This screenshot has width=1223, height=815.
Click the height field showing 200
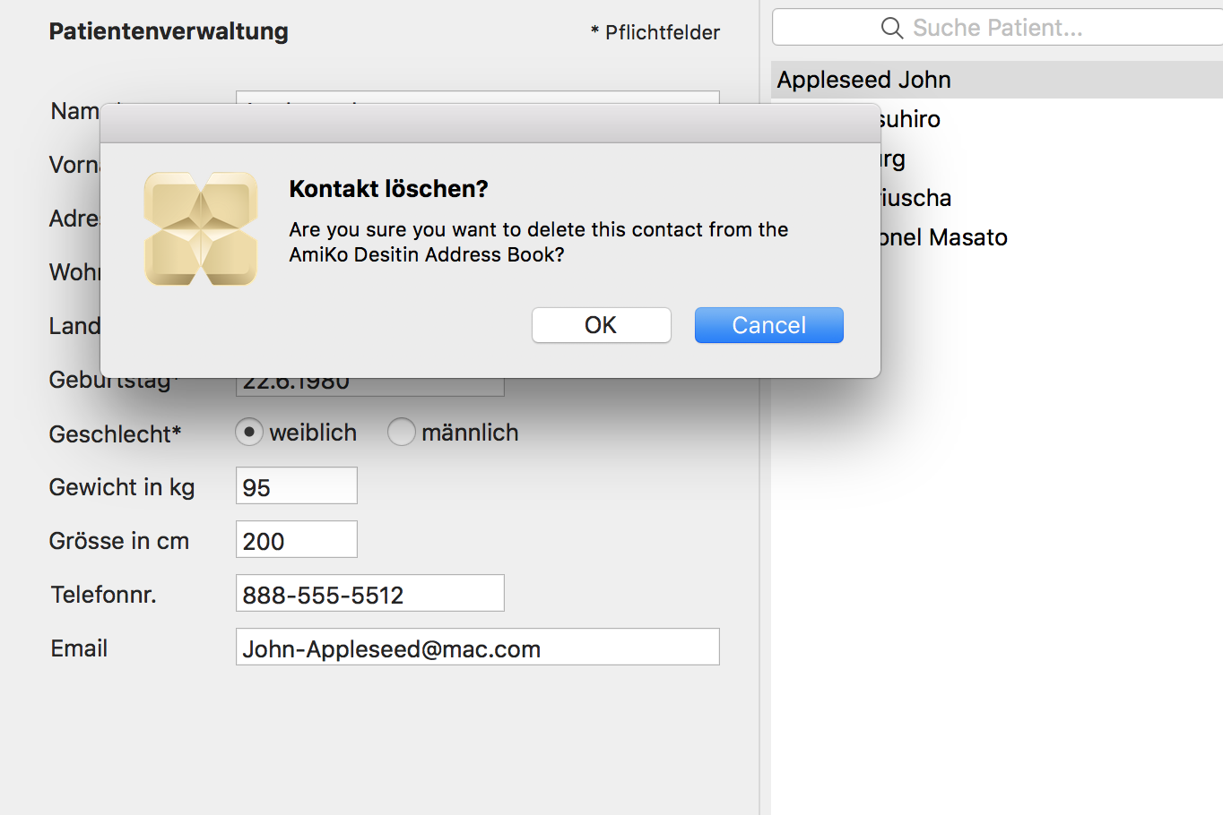pyautogui.click(x=296, y=538)
